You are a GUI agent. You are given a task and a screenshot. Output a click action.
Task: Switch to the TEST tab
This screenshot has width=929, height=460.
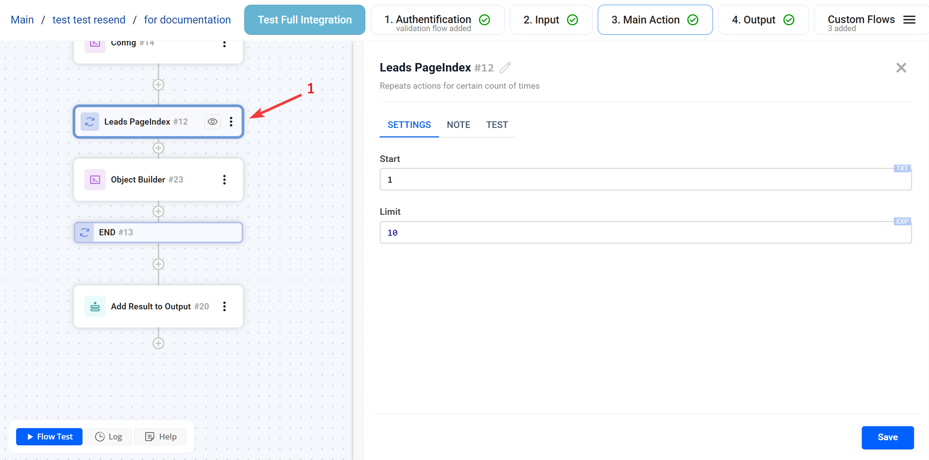[497, 125]
